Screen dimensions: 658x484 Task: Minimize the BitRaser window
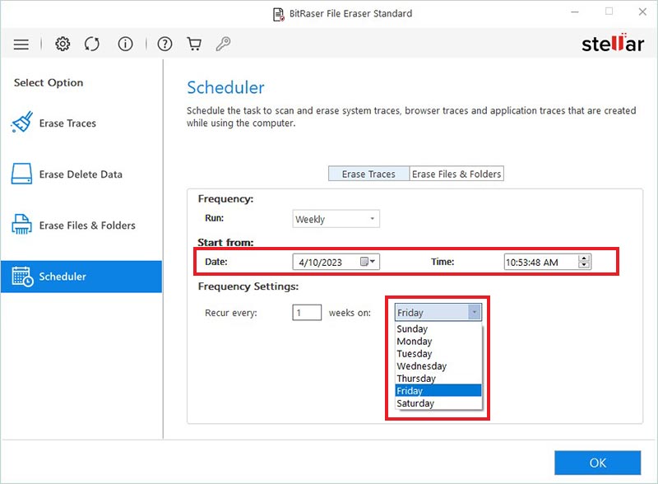(575, 12)
